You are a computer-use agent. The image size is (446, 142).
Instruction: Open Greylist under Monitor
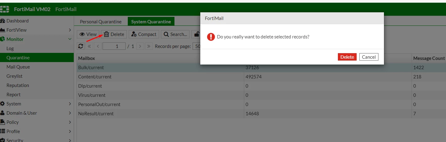tap(14, 76)
